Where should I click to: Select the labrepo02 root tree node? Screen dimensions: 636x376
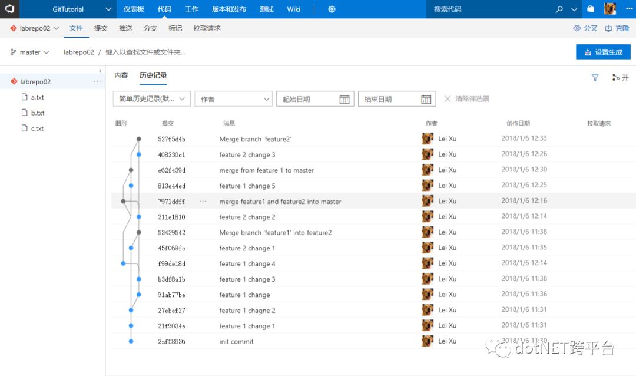pos(52,81)
